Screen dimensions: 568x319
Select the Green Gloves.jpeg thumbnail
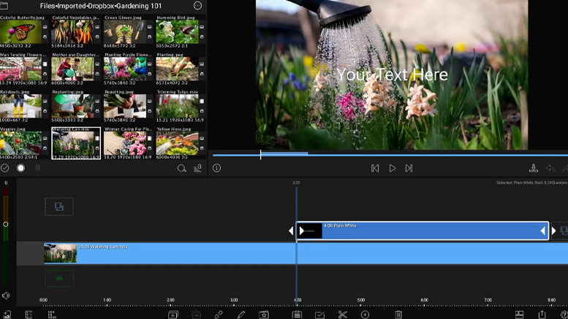click(125, 32)
